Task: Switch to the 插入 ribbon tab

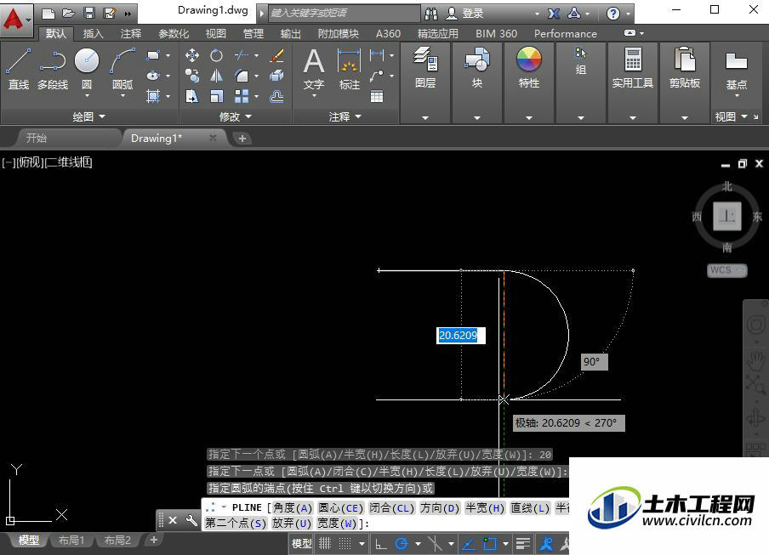Action: point(93,33)
